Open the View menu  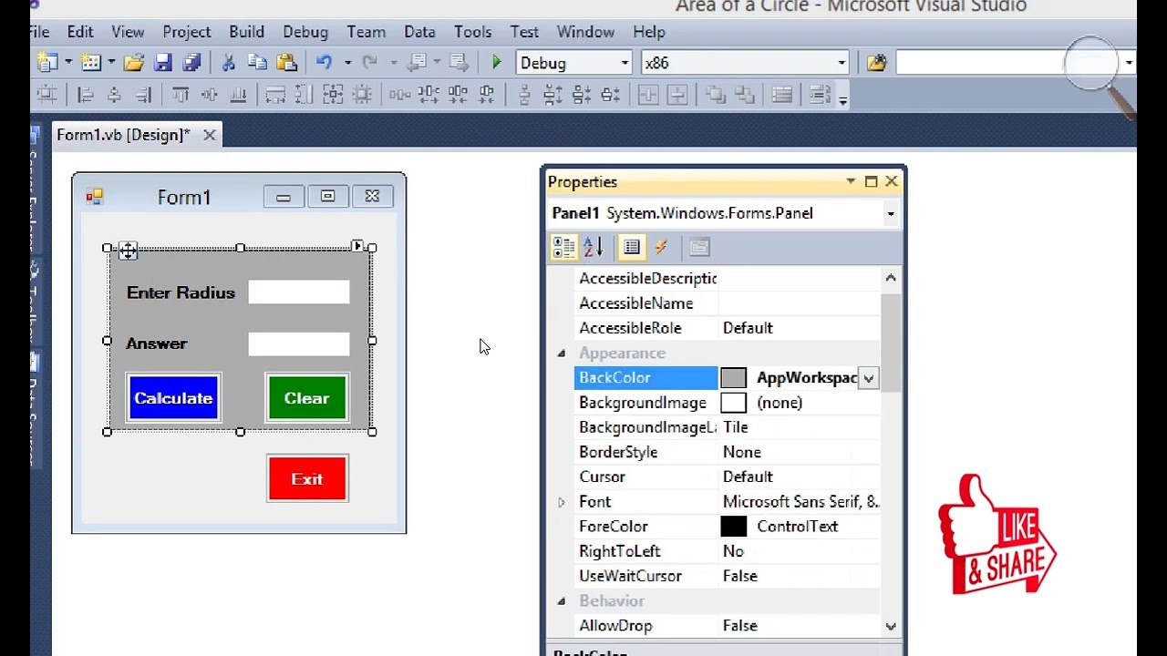tap(128, 32)
